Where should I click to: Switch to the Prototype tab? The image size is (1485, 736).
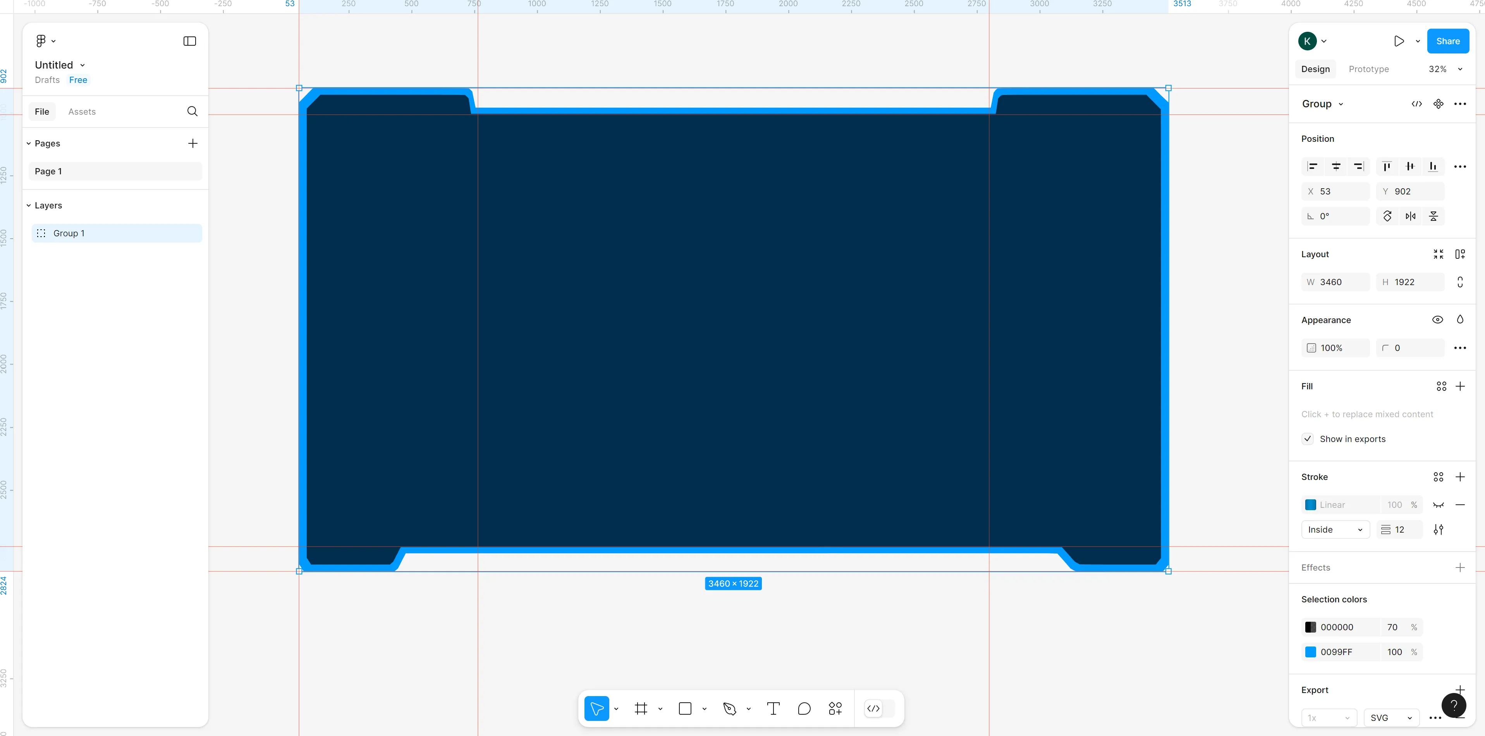[1368, 69]
